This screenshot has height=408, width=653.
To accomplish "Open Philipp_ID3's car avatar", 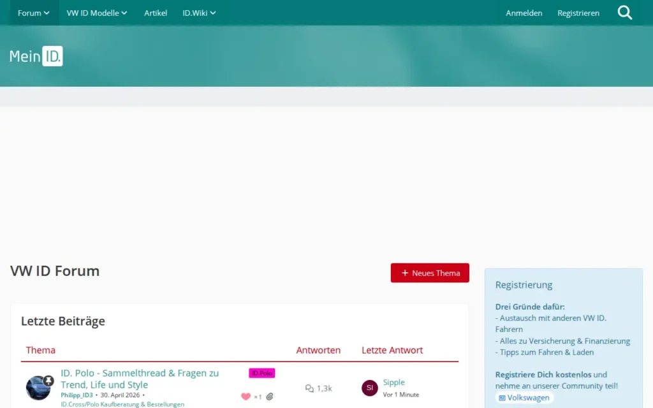I will point(38,388).
